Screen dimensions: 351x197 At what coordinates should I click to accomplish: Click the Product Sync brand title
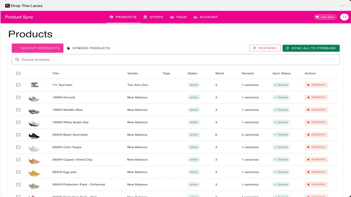click(x=19, y=17)
